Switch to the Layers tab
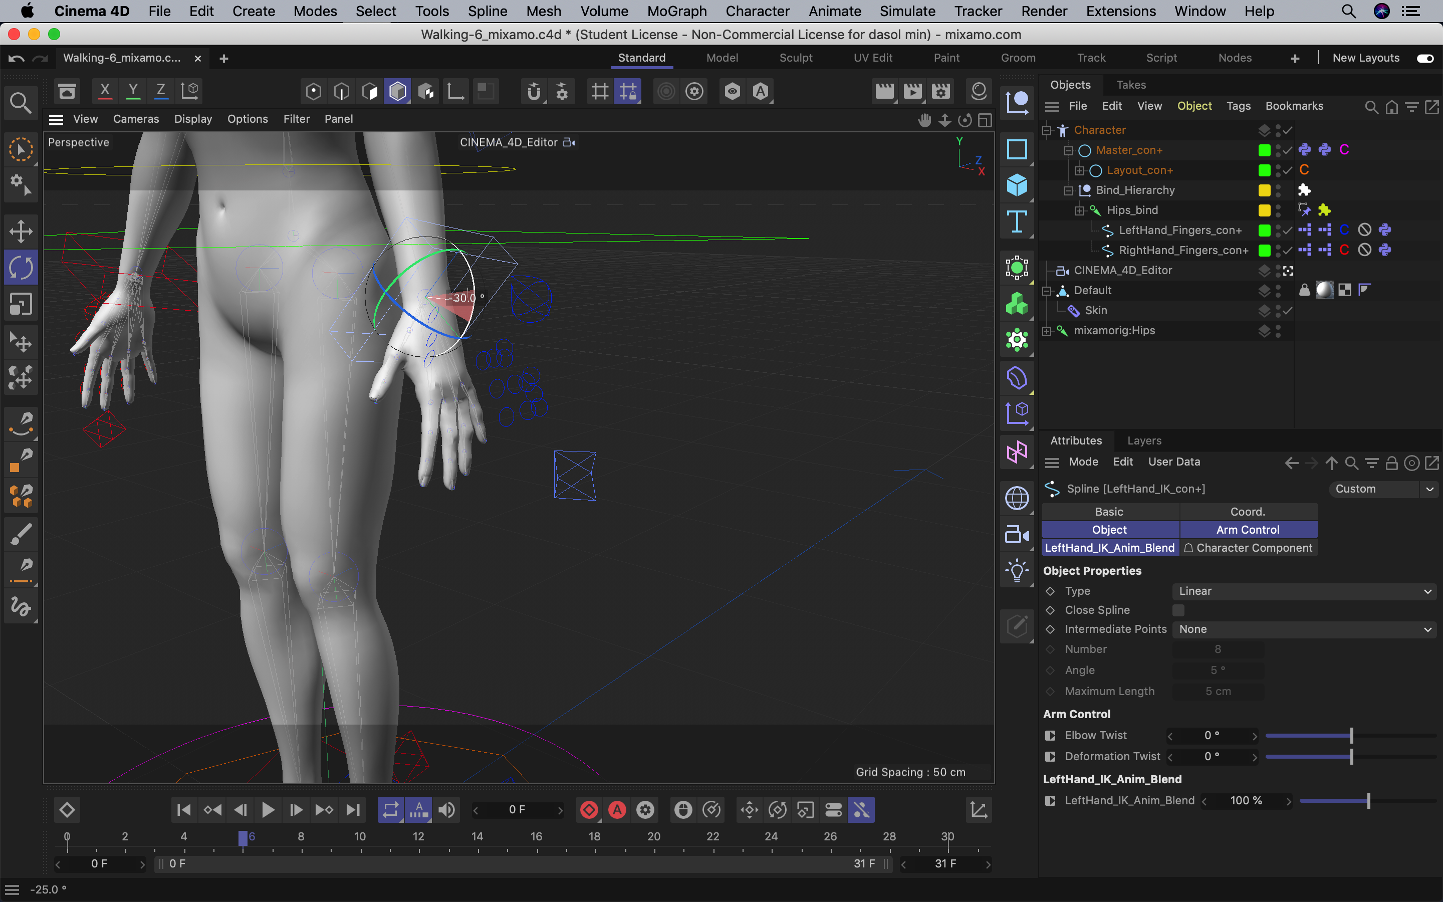The width and height of the screenshot is (1443, 902). point(1144,440)
